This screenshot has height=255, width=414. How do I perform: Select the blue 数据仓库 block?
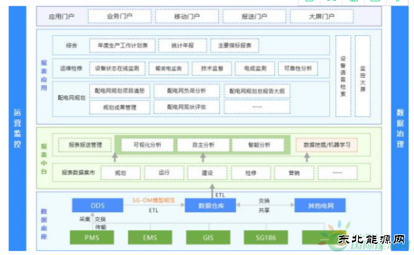[x=210, y=205]
